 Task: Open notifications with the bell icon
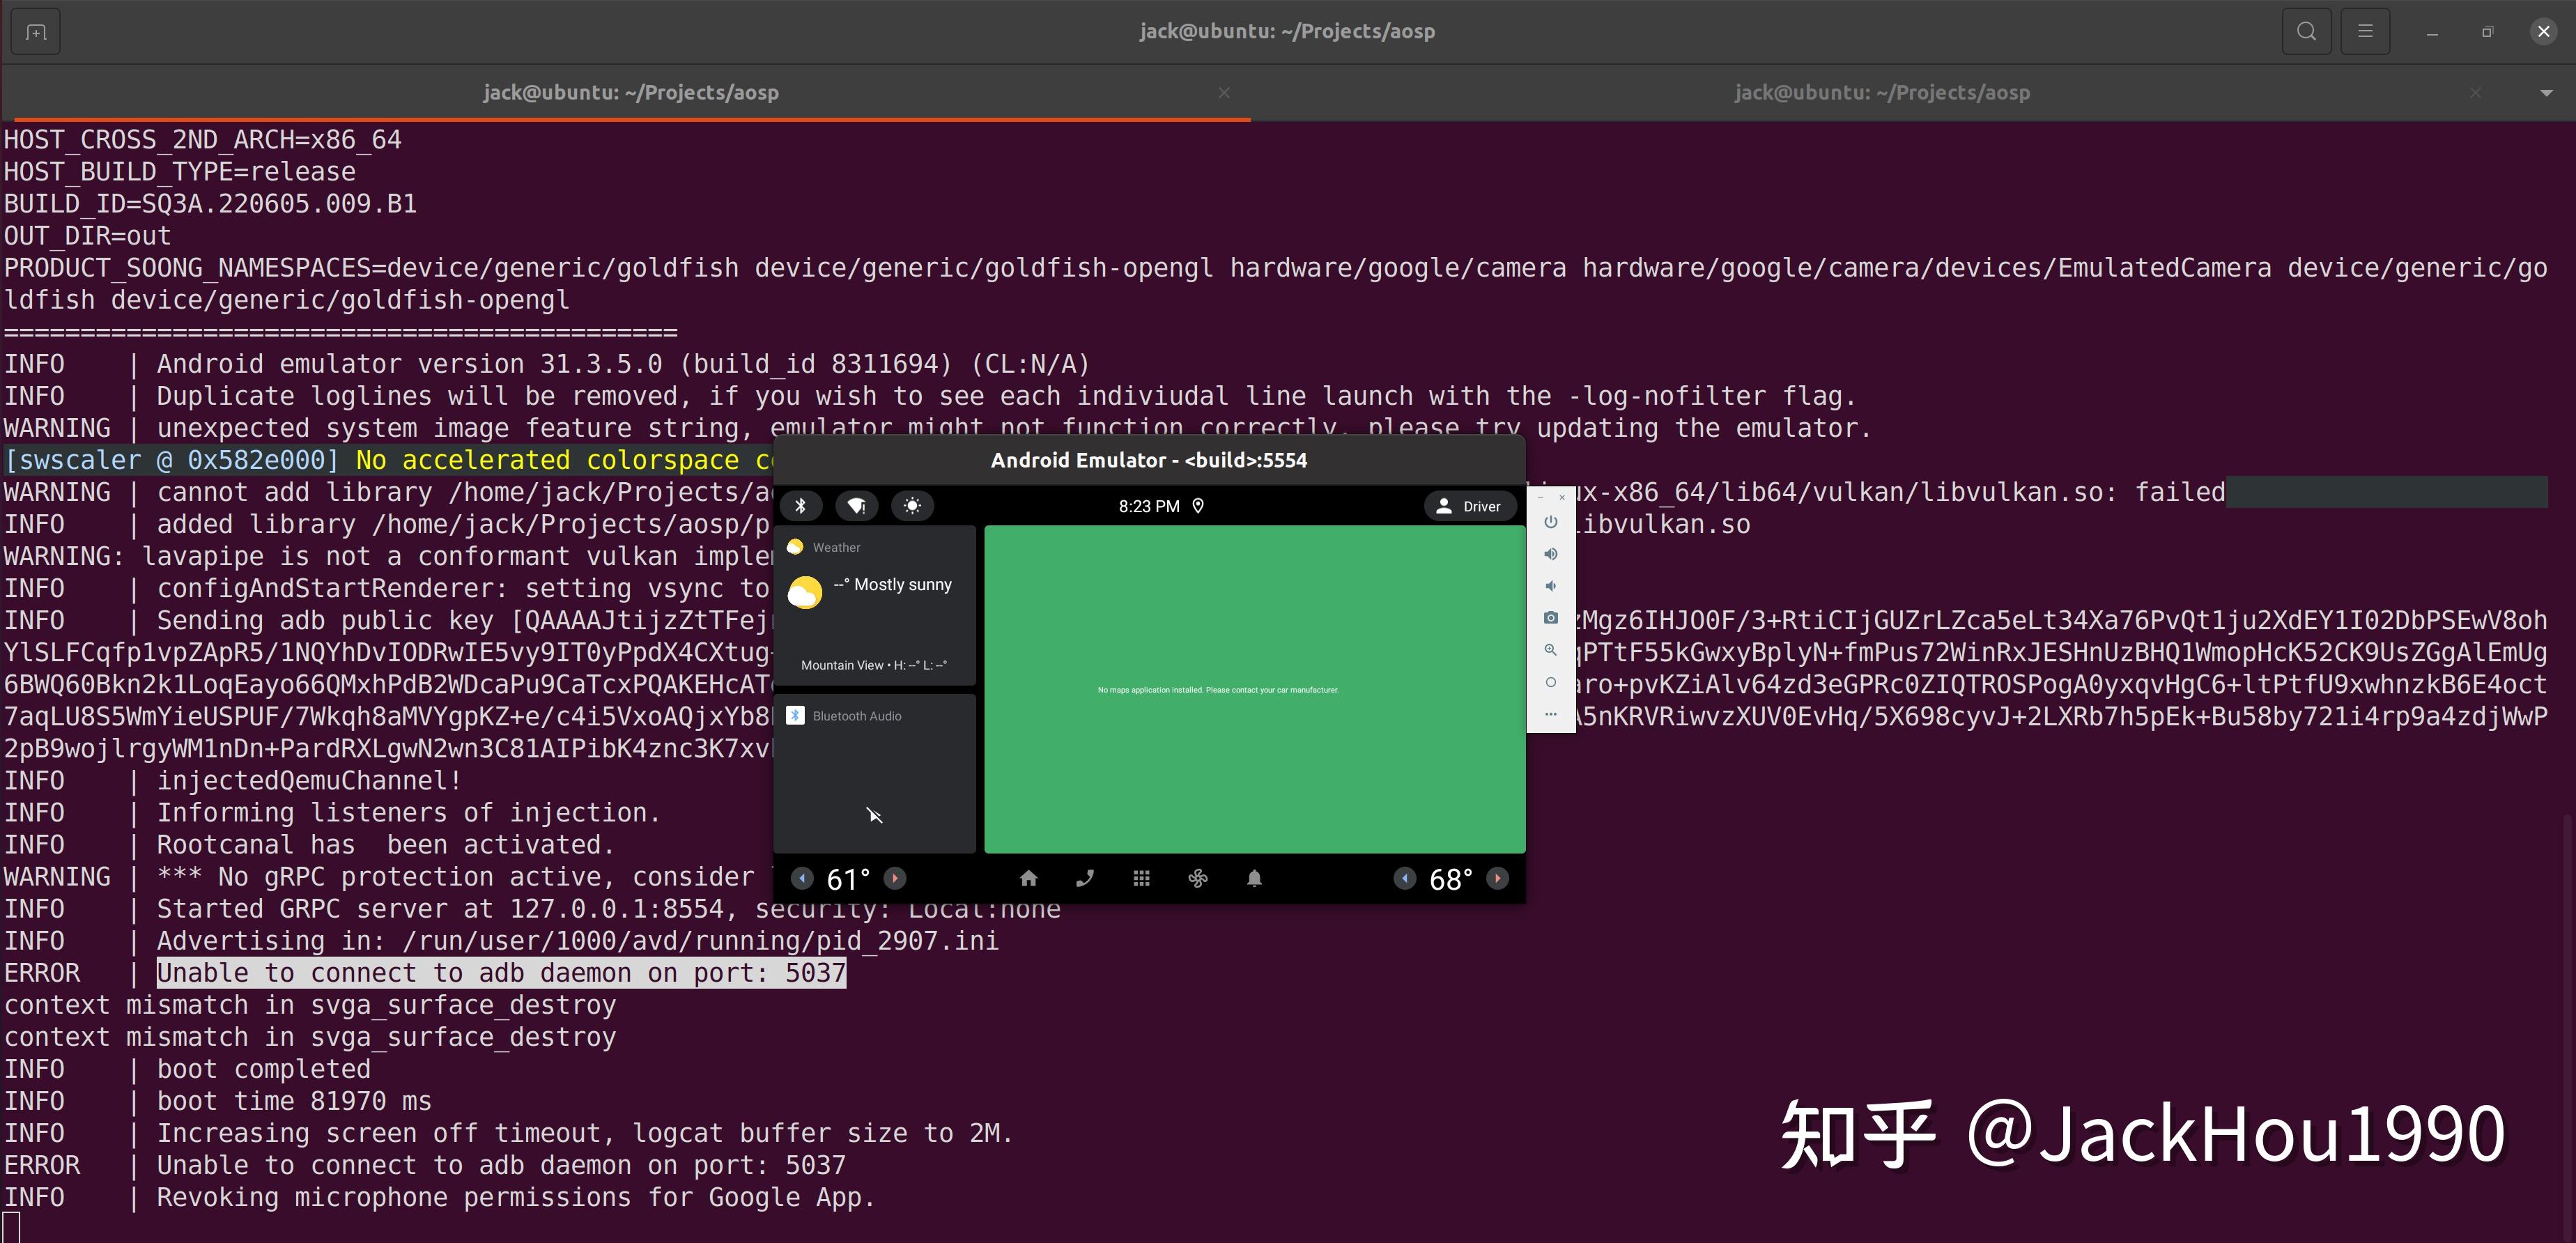click(x=1255, y=878)
